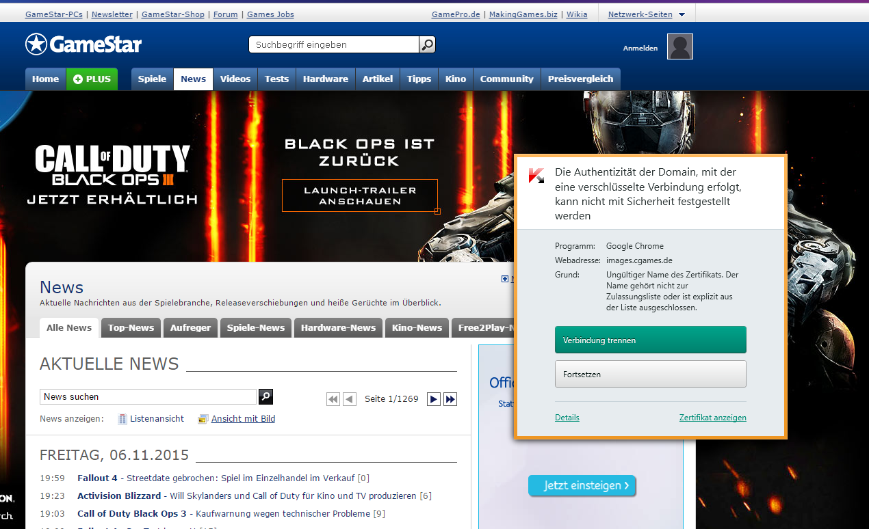The width and height of the screenshot is (869, 529).
Task: Switch to the Kino-News tab
Action: (417, 327)
